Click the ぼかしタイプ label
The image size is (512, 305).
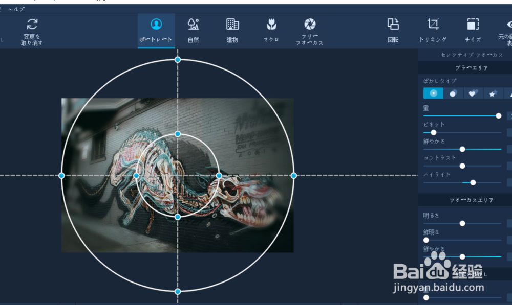click(440, 81)
